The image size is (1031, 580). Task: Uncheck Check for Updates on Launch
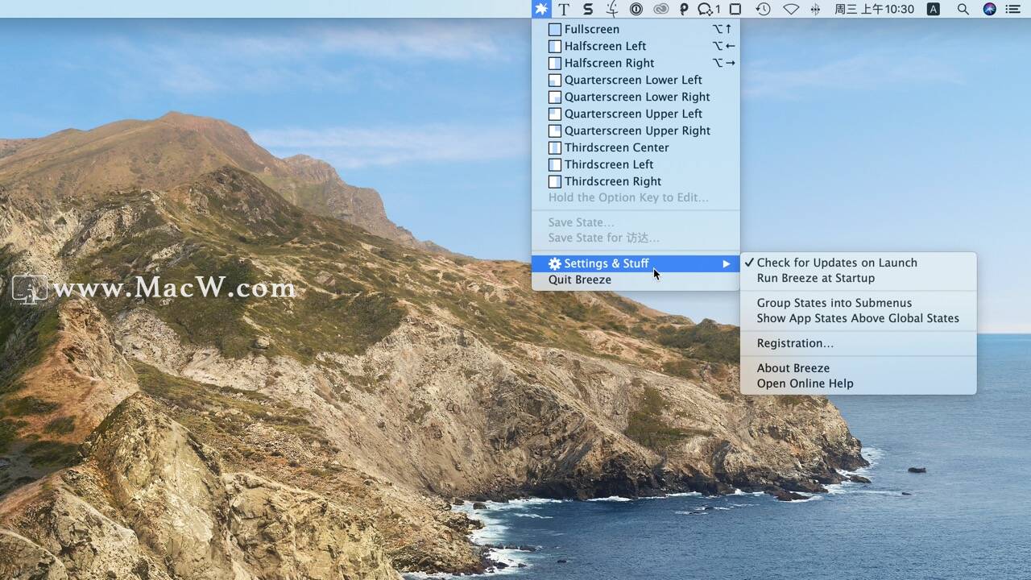point(858,263)
